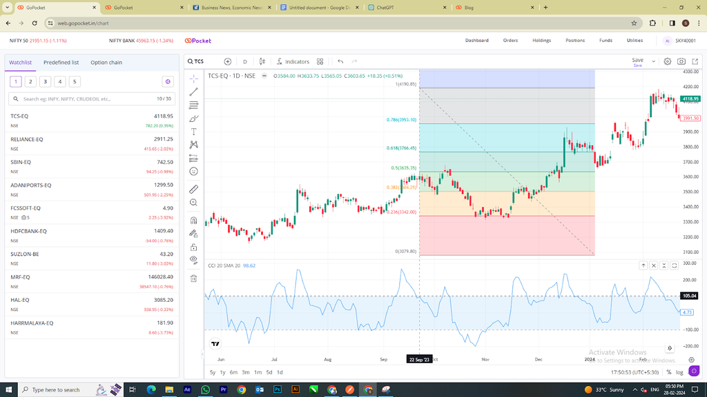Open the Indicators button
Screen dimensions: 707x397
point(293,61)
